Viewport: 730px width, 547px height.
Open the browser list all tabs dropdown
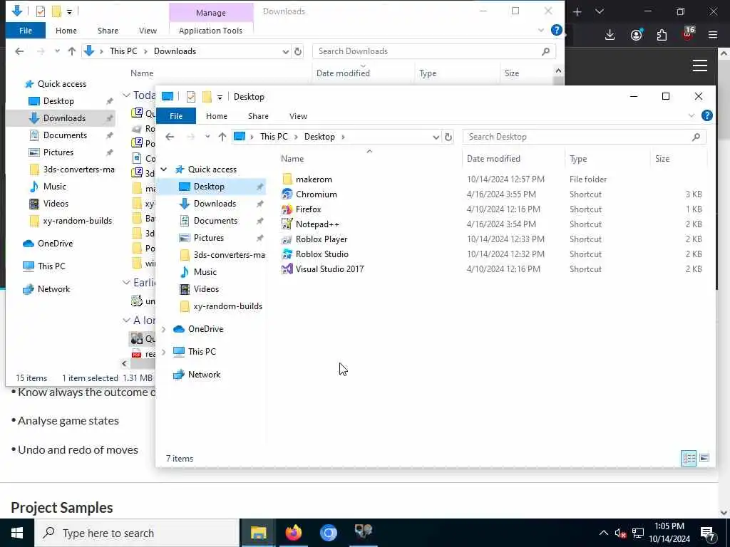(599, 11)
